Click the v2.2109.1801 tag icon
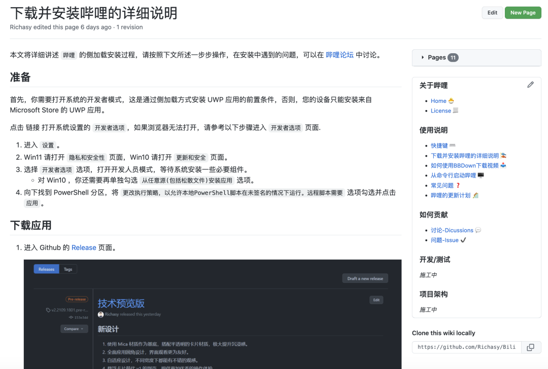Image resolution: width=548 pixels, height=369 pixels. [48, 310]
